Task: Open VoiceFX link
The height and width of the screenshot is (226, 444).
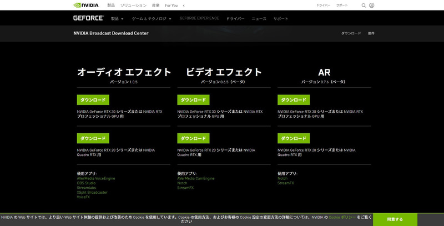Action: click(x=83, y=197)
